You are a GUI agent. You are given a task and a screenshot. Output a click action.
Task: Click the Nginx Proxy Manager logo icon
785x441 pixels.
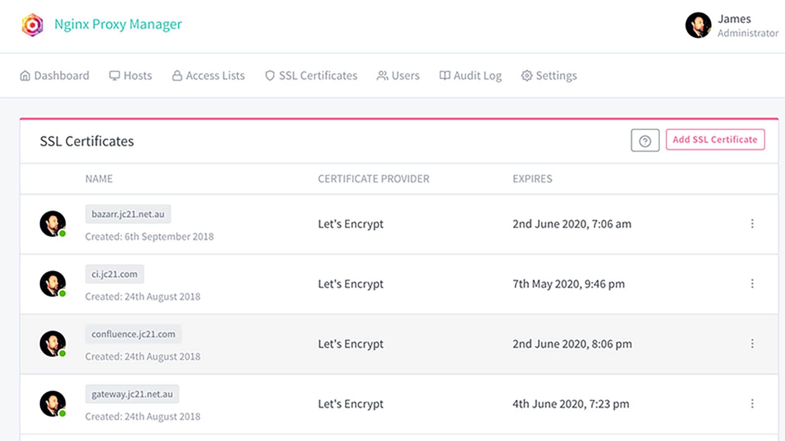pos(32,24)
